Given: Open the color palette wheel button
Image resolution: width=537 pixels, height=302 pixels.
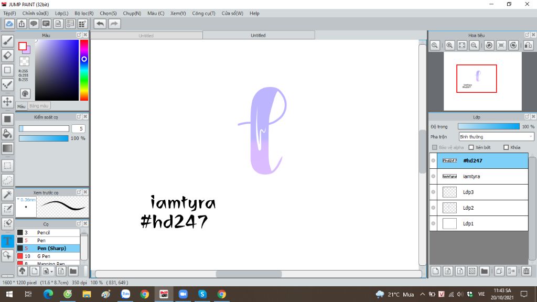Looking at the screenshot, I should click(x=25, y=94).
